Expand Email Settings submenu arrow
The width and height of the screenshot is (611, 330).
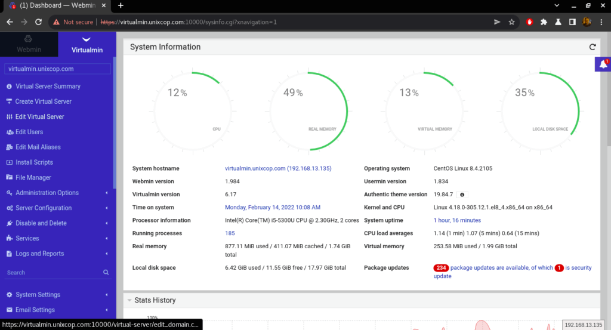tap(106, 310)
